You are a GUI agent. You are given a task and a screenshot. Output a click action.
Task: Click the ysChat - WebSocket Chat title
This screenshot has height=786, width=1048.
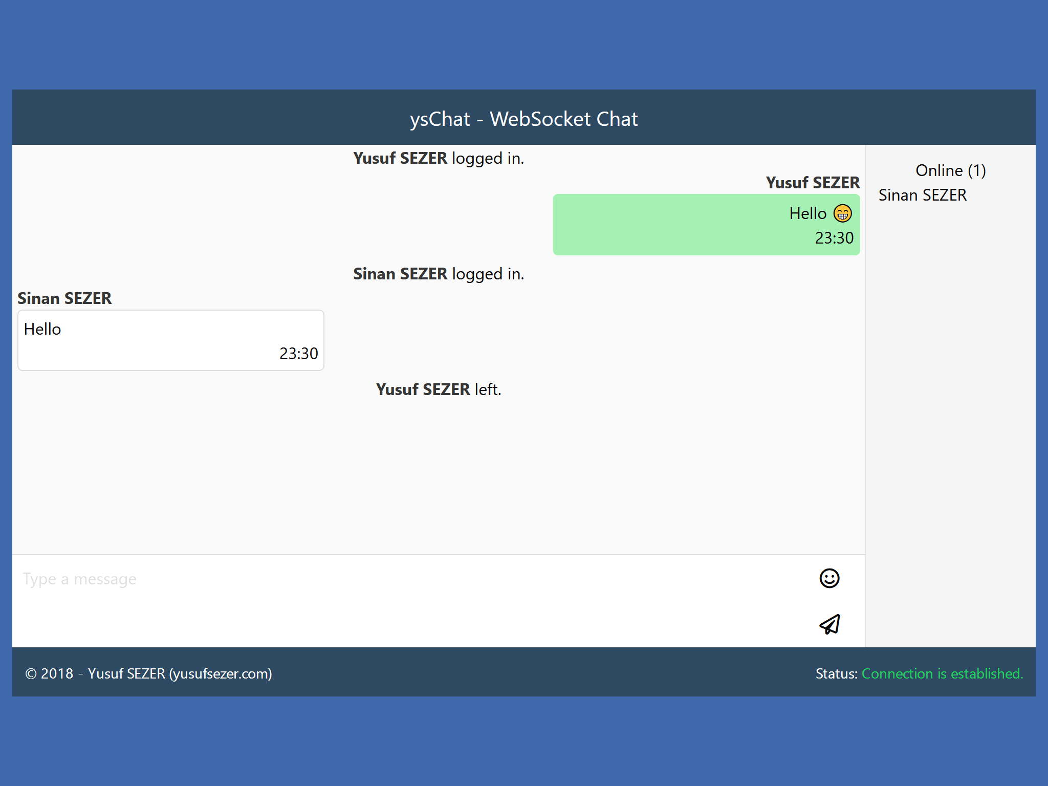523,119
